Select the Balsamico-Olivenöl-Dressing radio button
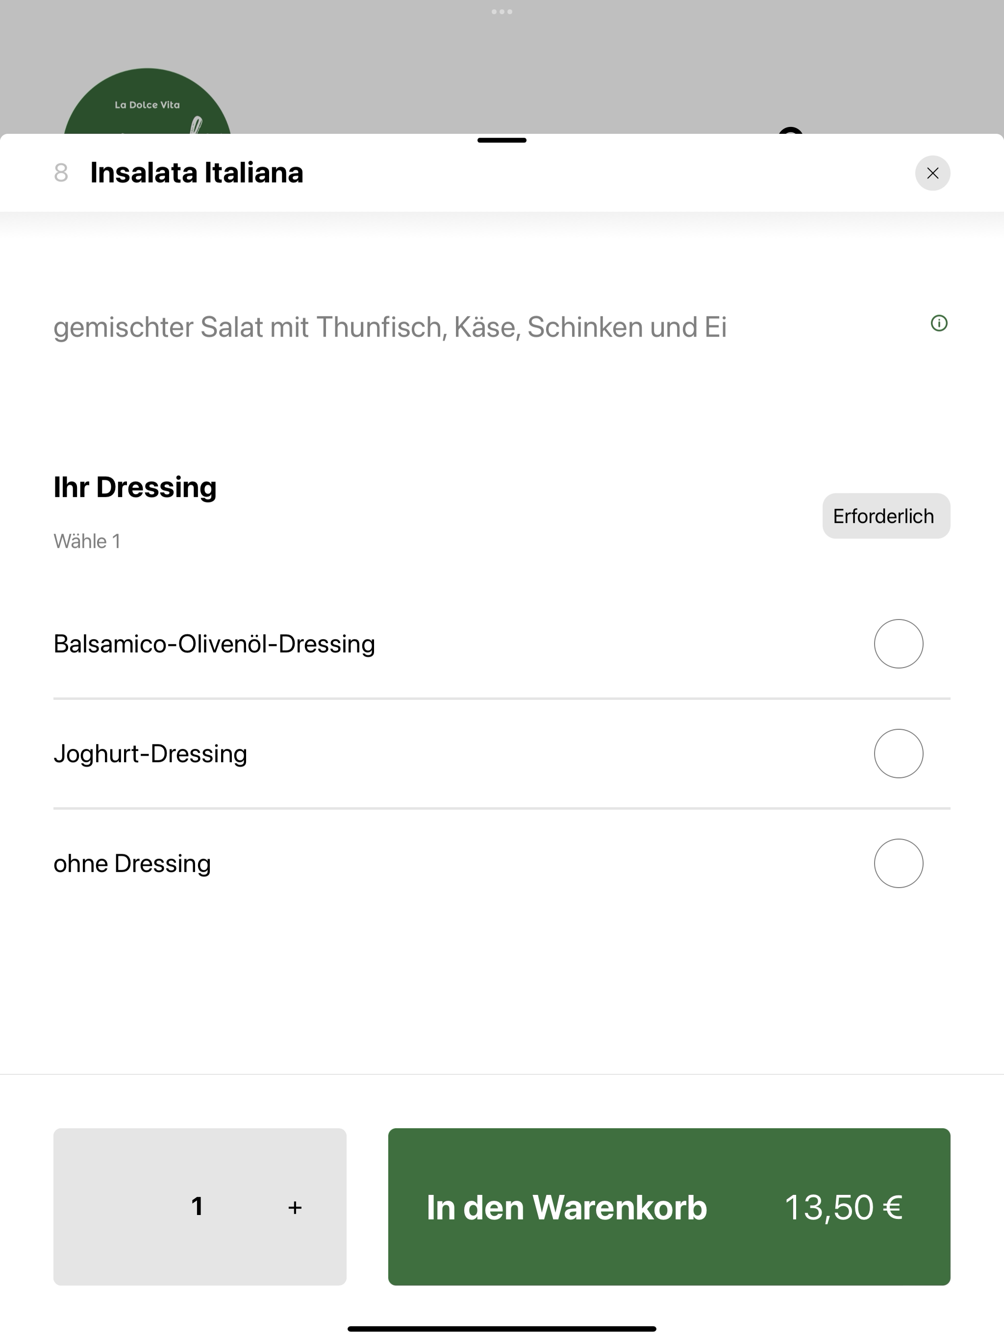The width and height of the screenshot is (1004, 1339). pos(898,644)
